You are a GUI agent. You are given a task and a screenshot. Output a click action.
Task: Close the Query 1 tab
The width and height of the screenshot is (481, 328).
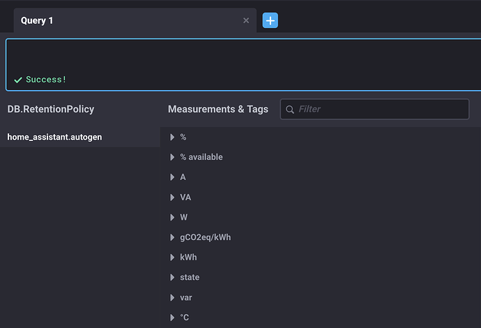pyautogui.click(x=246, y=20)
